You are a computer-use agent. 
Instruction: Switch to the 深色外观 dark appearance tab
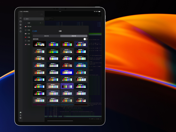pos(74,36)
